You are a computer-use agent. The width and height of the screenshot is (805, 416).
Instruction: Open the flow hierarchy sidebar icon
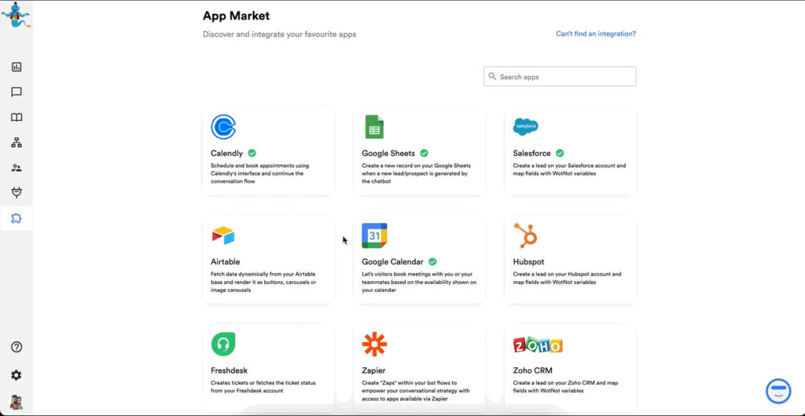click(x=17, y=143)
